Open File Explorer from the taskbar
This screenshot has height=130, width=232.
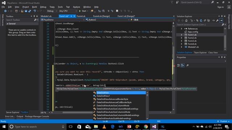click(x=96, y=127)
